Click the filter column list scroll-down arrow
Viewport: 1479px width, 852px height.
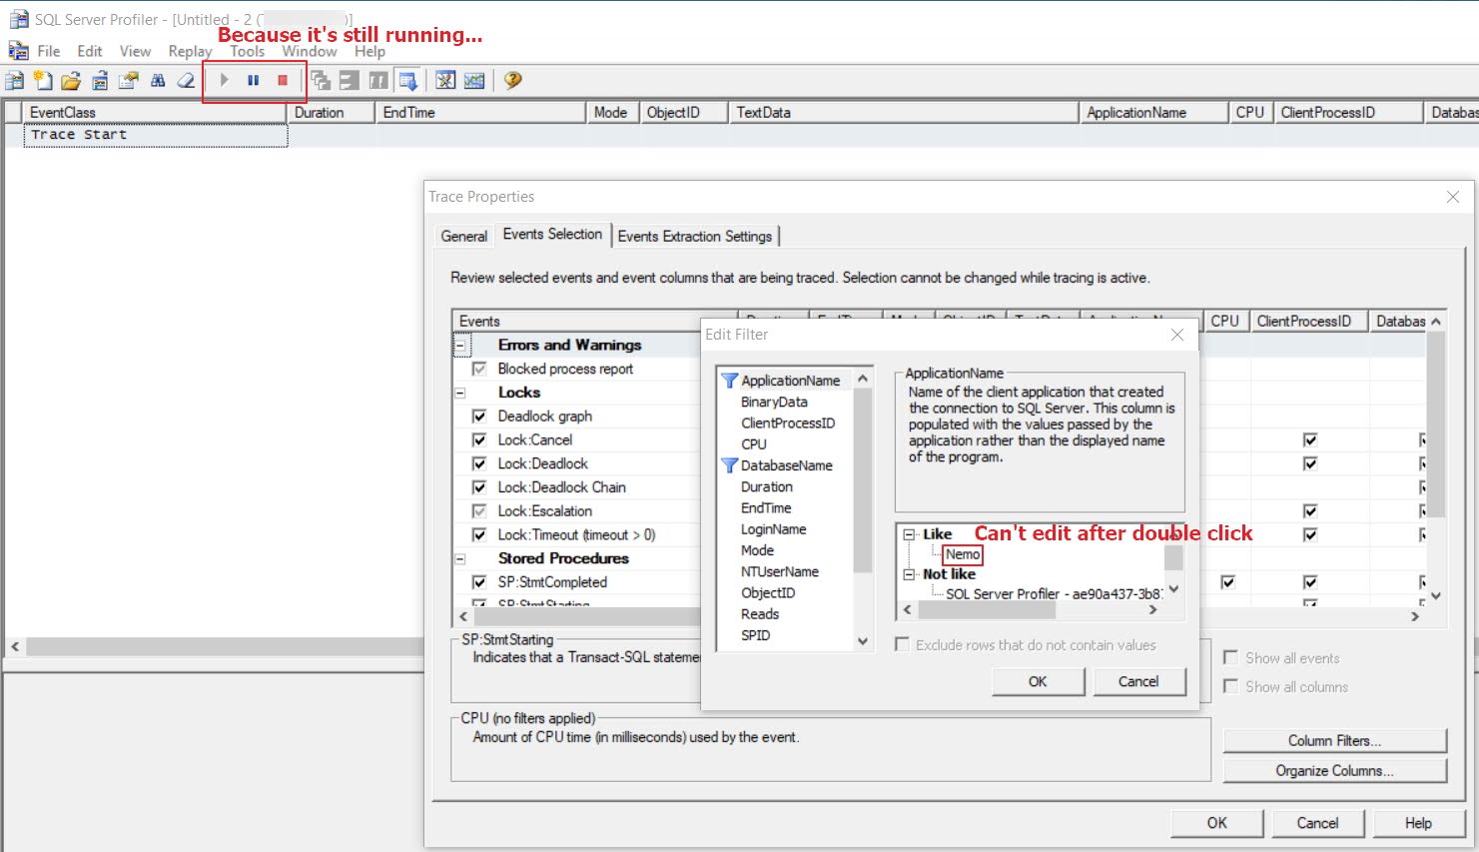click(863, 641)
